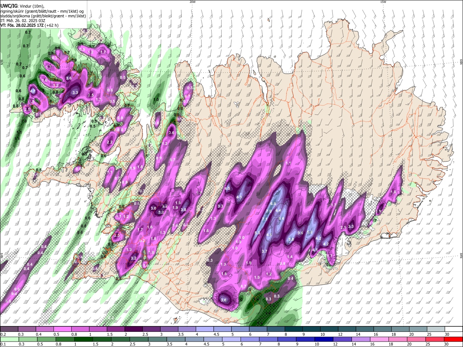This screenshot has height=347, width=463.
Task: Click the 2.6 precipitation value on the map
Action: pos(171,133)
